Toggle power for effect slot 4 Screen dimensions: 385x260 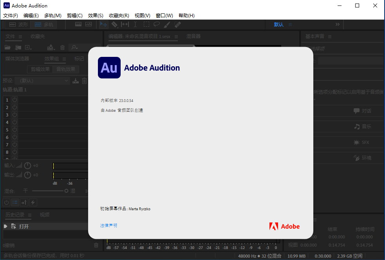[15, 122]
